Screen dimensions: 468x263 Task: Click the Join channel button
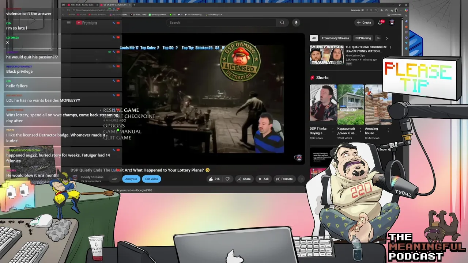point(114,179)
